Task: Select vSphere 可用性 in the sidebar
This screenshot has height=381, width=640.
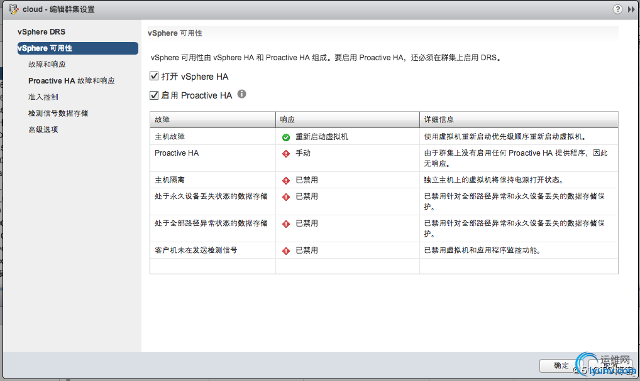Action: (77, 48)
